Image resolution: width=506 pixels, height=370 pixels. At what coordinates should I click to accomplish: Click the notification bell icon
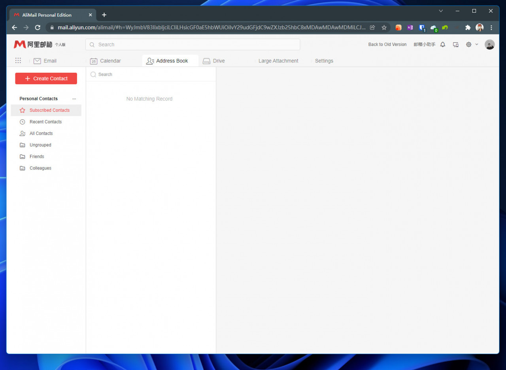[443, 45]
